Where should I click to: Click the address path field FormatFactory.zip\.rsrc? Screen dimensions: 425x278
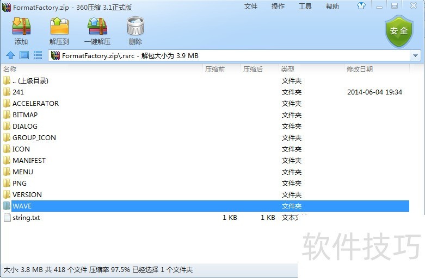click(229, 56)
